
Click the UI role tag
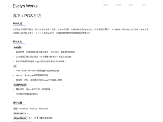pyautogui.click(x=15, y=66)
